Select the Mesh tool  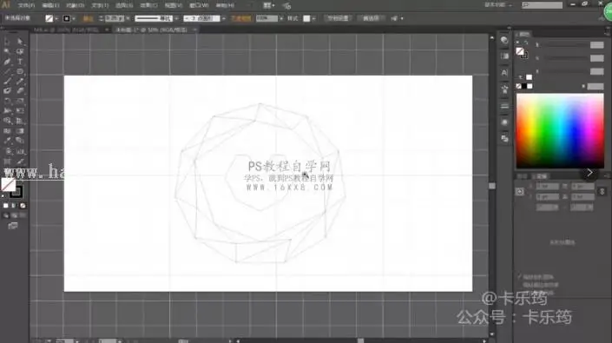pos(7,131)
